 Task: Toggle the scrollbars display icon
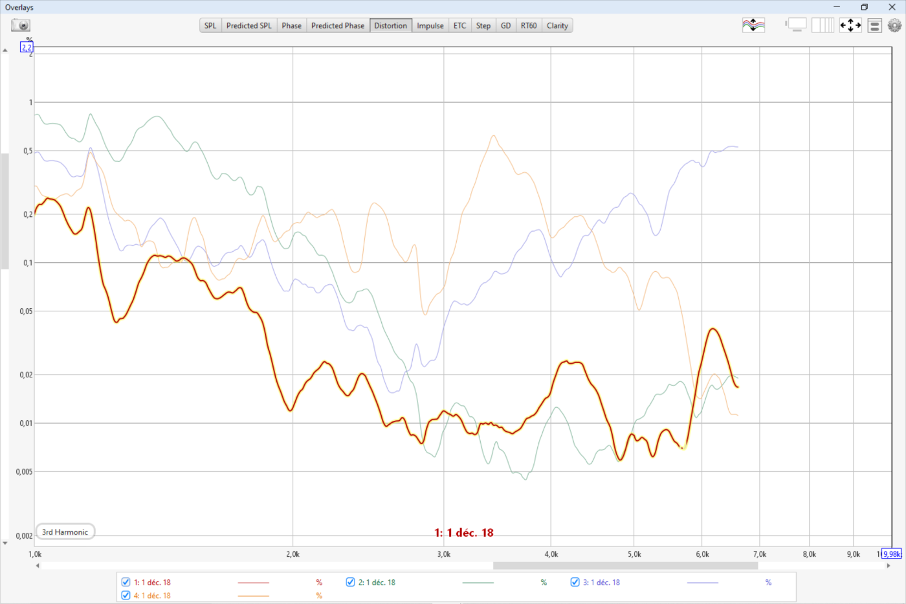[797, 25]
